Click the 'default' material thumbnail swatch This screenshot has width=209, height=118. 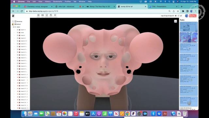(x=13, y=24)
